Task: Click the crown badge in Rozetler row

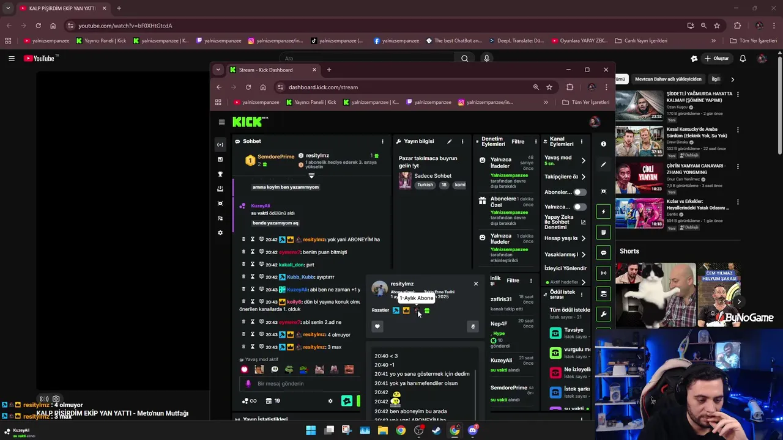Action: (406, 310)
